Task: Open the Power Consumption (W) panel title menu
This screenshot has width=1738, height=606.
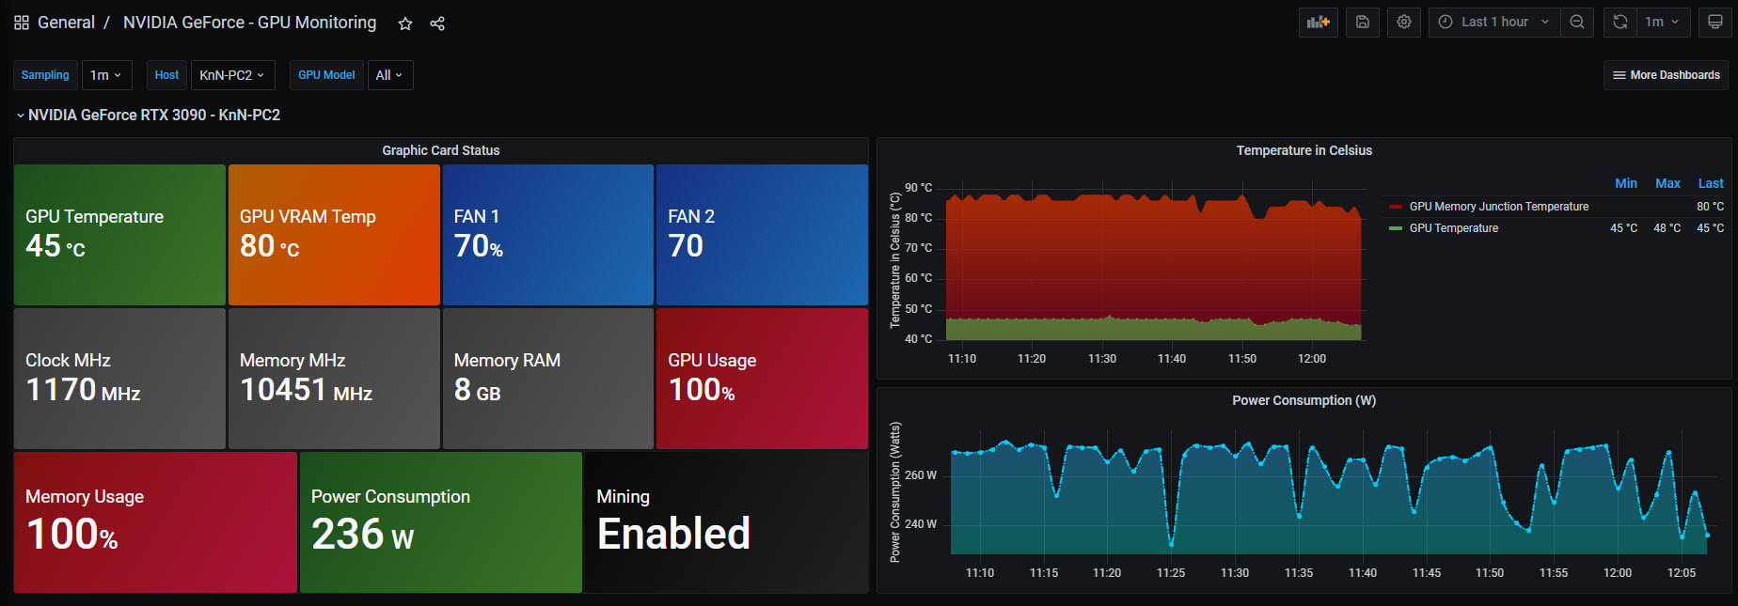Action: [x=1303, y=400]
